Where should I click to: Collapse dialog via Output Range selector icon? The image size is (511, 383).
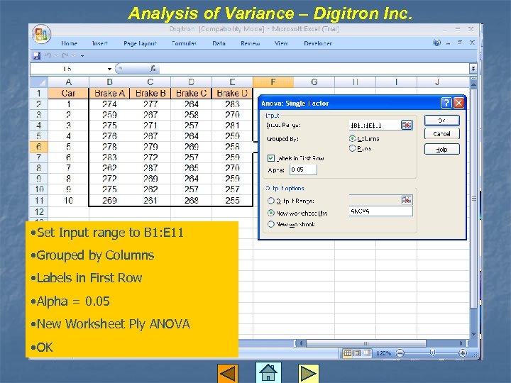(x=407, y=199)
